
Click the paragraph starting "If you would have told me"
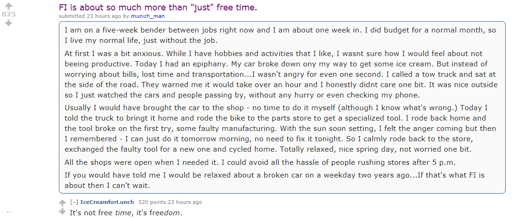275,179
